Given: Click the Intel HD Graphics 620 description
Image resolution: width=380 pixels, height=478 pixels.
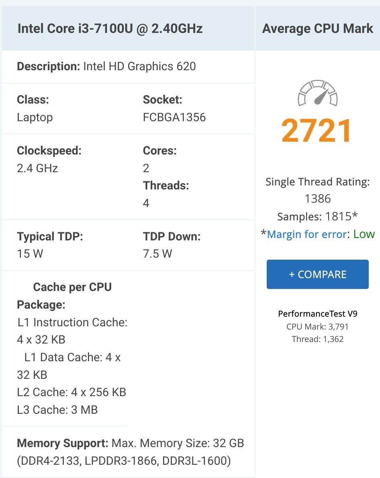Looking at the screenshot, I should pos(139,66).
